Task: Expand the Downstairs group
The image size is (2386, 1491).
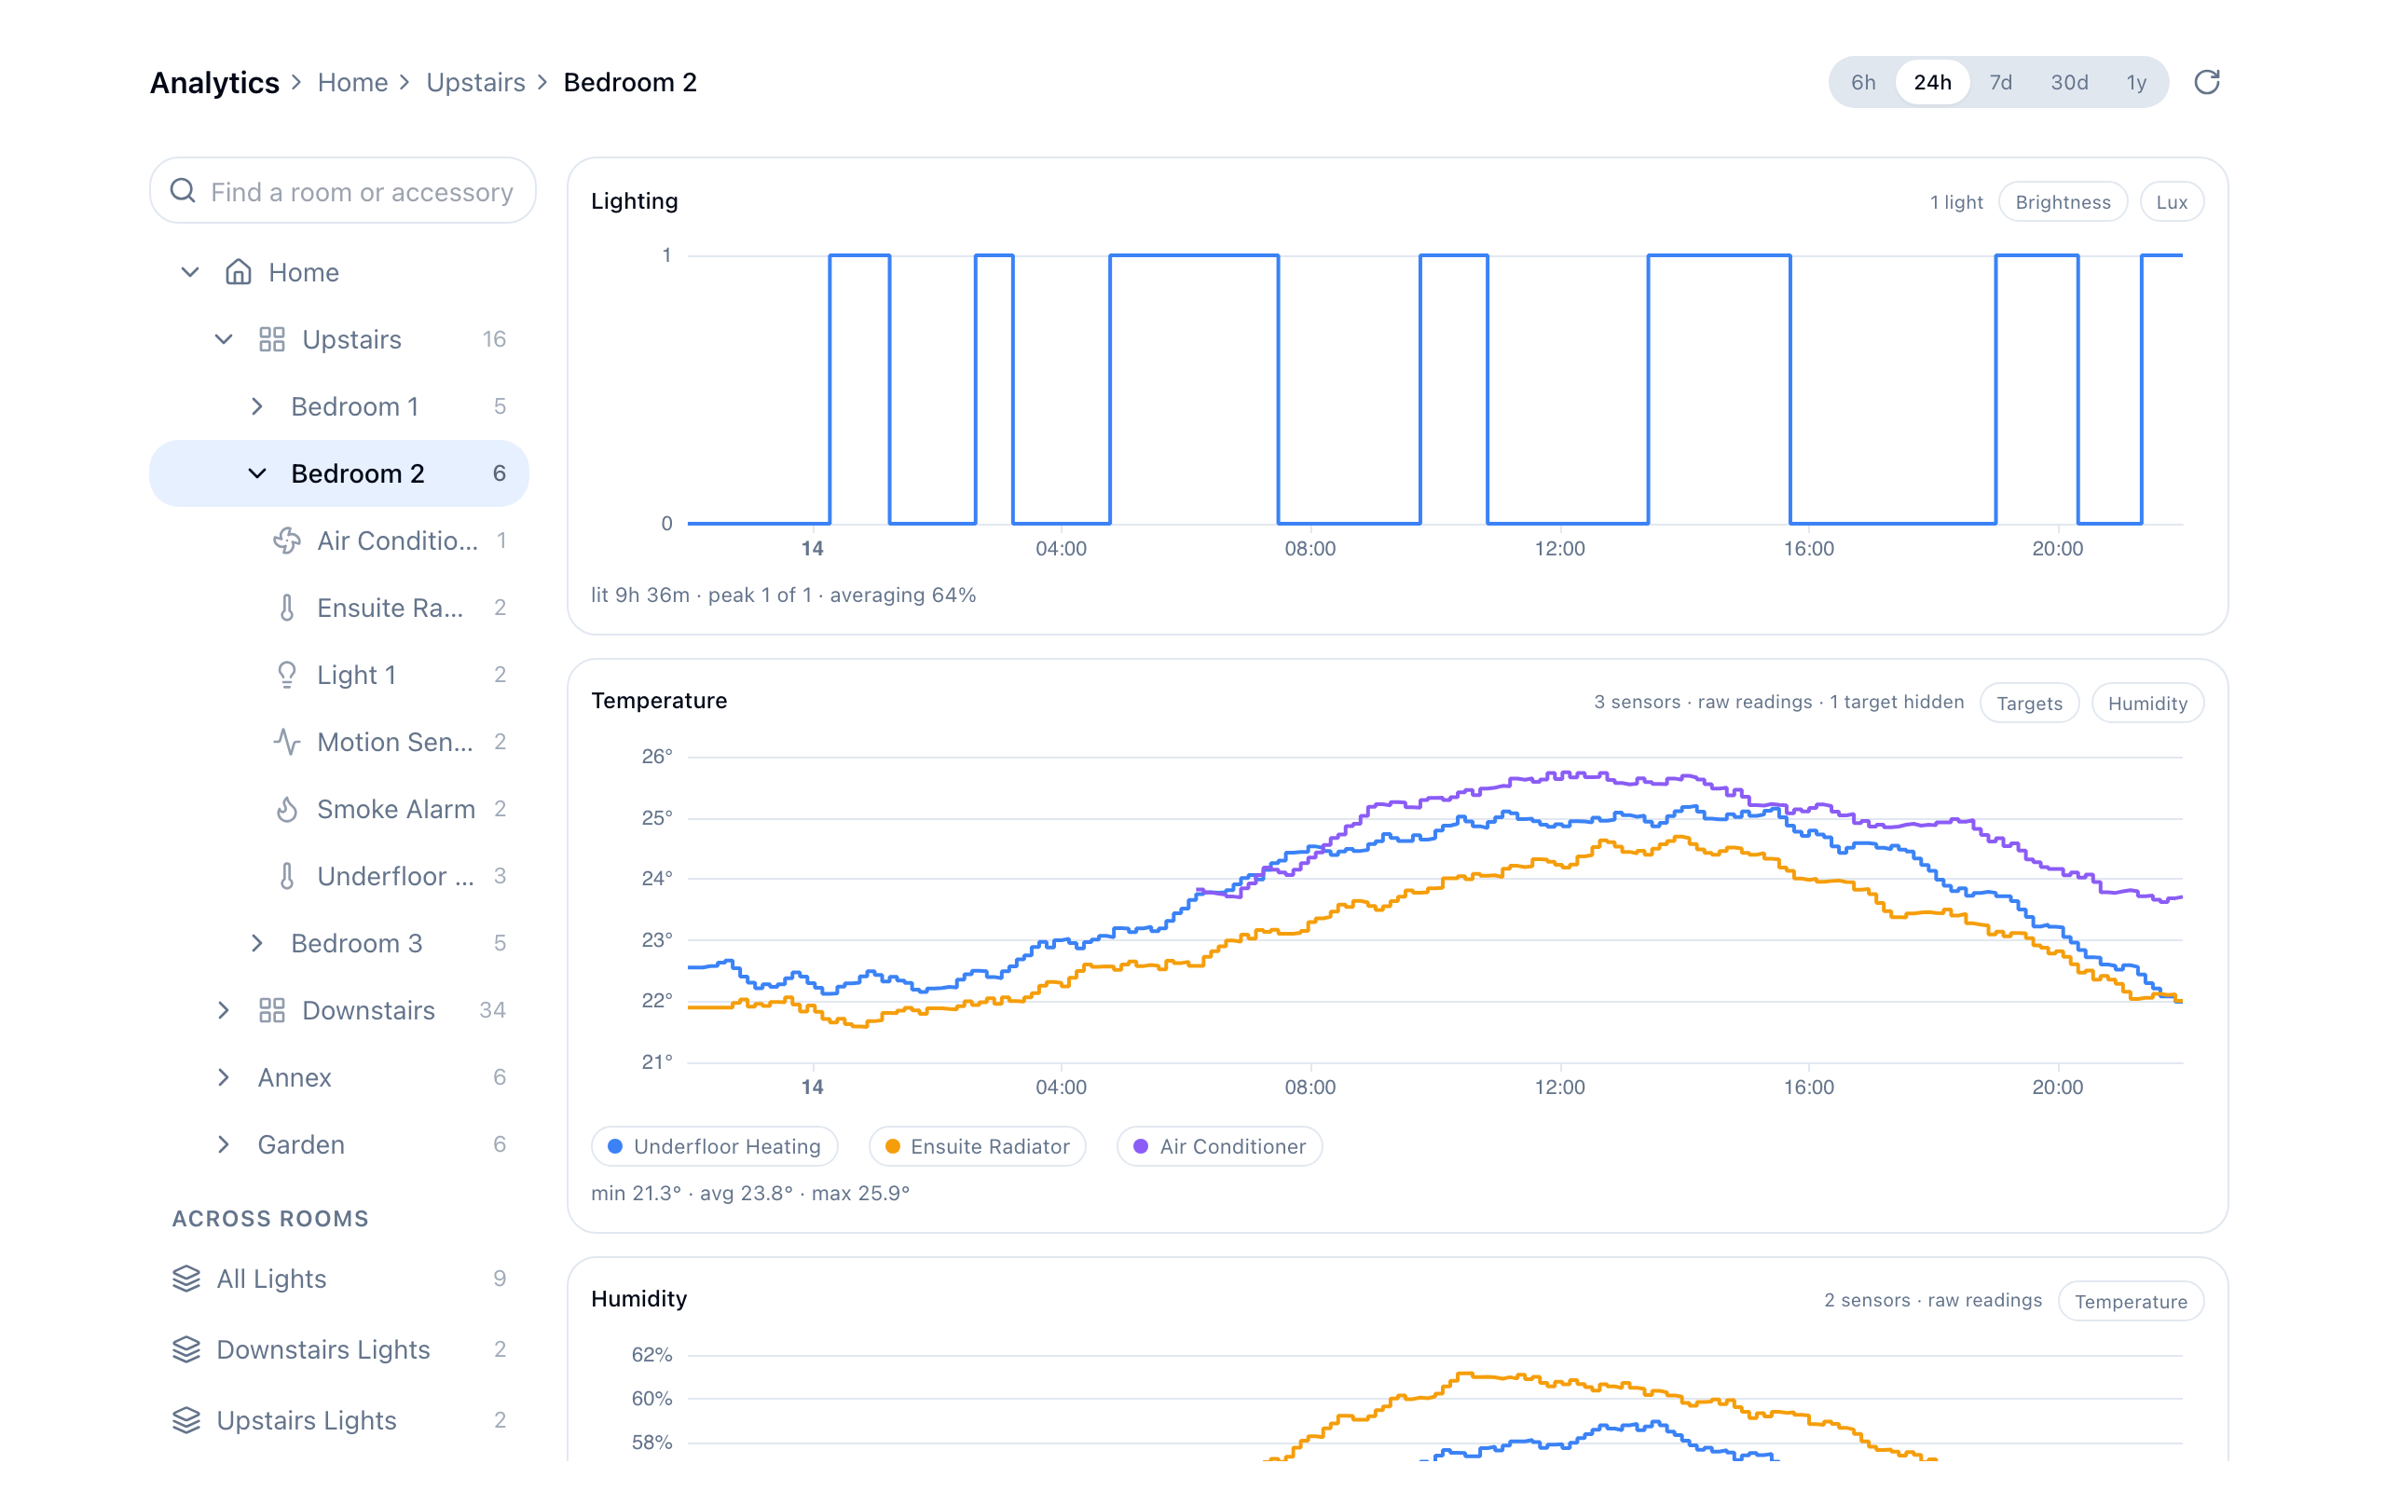Action: click(x=224, y=1010)
